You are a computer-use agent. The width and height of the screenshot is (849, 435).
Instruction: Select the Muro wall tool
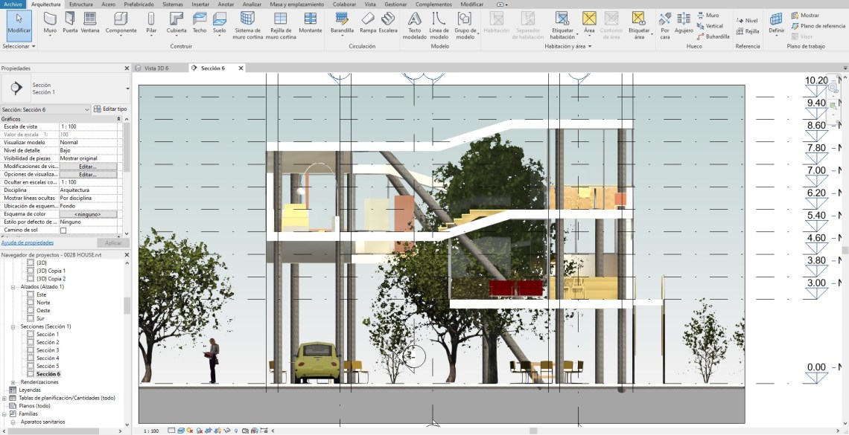50,22
